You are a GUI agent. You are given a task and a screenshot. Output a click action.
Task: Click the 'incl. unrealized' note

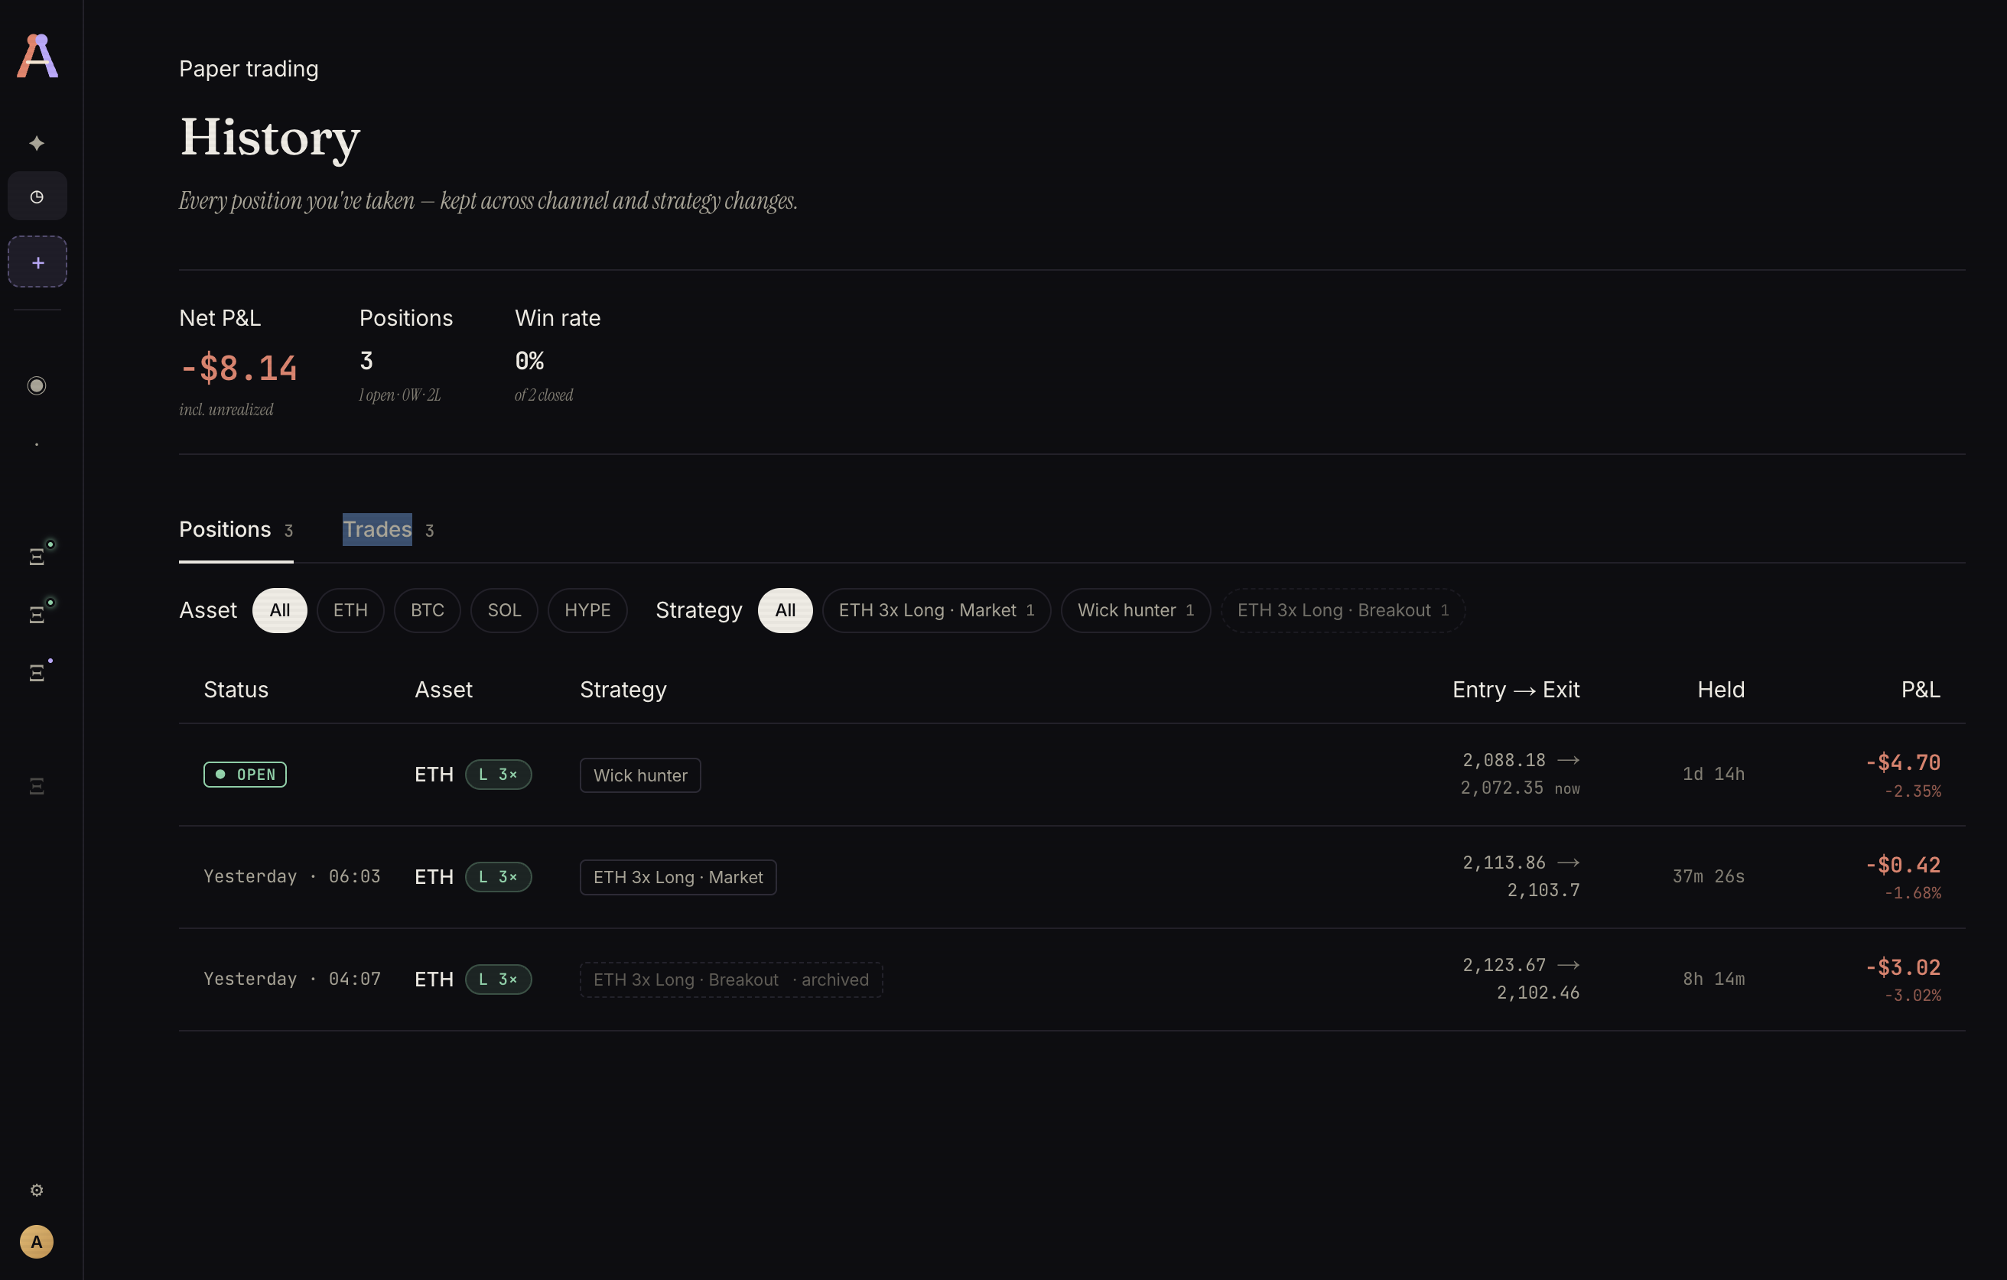click(226, 410)
